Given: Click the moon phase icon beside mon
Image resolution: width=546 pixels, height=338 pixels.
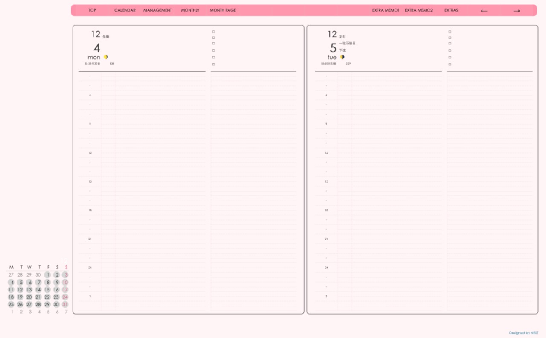Looking at the screenshot, I should coord(106,57).
